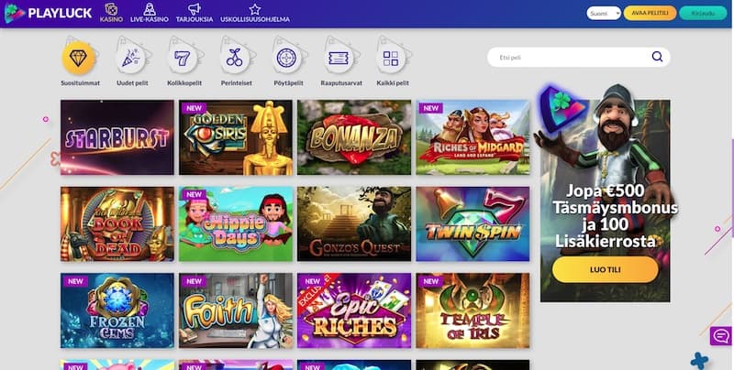Select the Perinteiset cherry icon
This screenshot has height=370, width=734.
click(x=236, y=58)
